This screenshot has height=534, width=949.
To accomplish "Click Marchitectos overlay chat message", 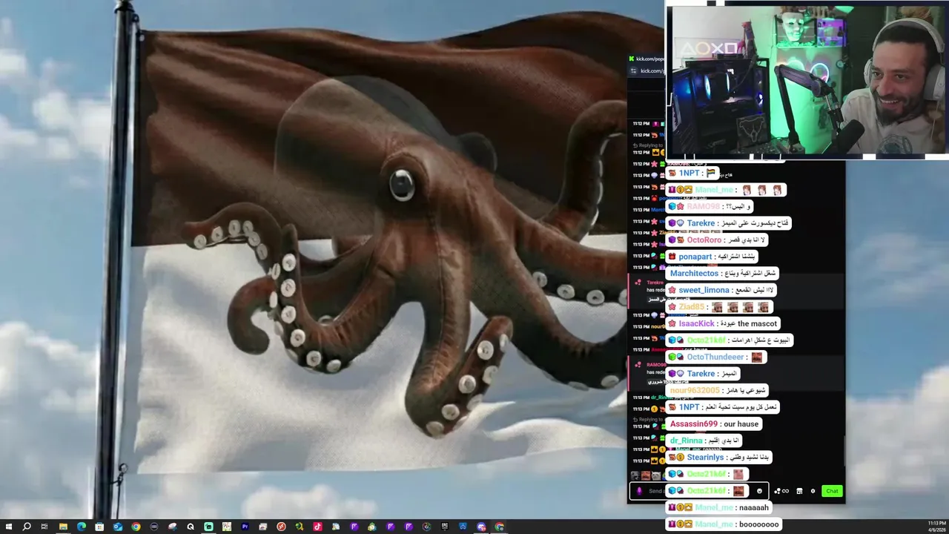I will 723,273.
